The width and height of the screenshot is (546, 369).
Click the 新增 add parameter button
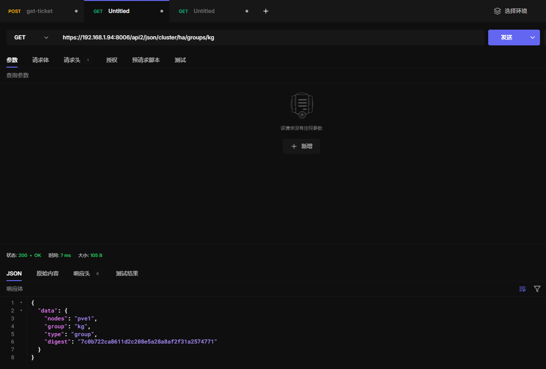coord(301,146)
